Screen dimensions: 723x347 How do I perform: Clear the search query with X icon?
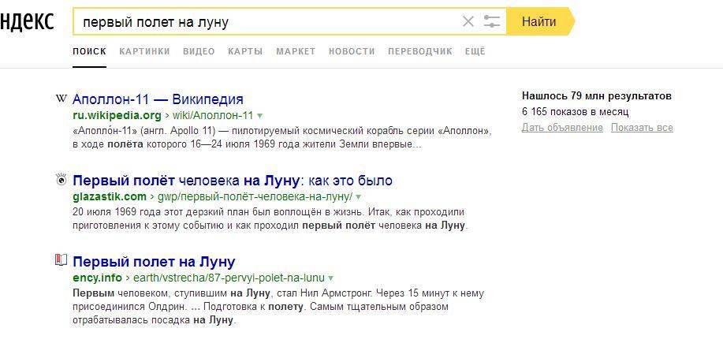tap(468, 22)
